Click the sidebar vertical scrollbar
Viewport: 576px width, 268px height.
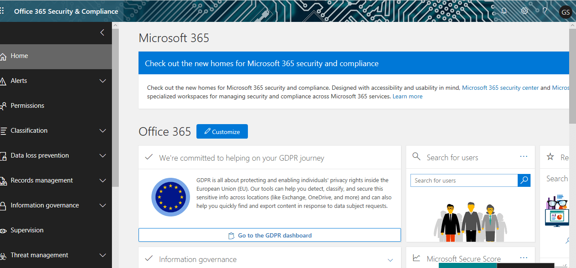(x=115, y=107)
